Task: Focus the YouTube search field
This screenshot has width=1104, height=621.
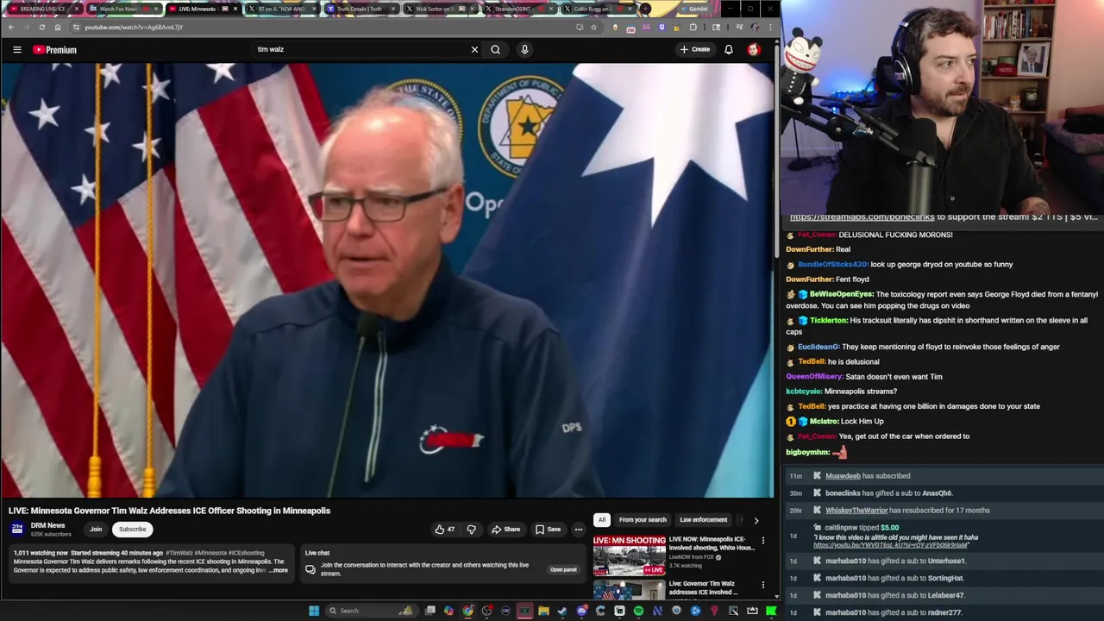Action: (x=362, y=50)
